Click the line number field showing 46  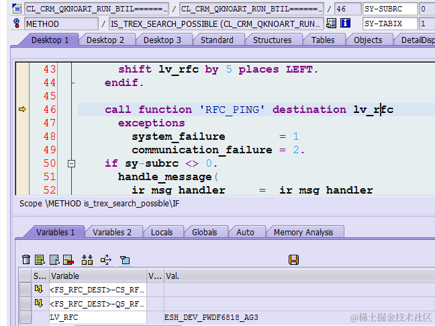point(348,9)
